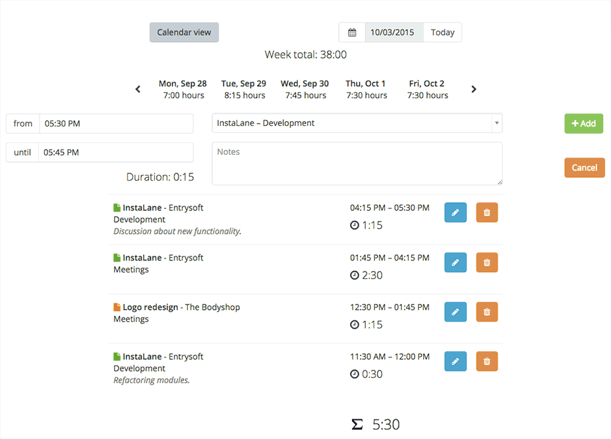Switch to Calendar view

(184, 32)
